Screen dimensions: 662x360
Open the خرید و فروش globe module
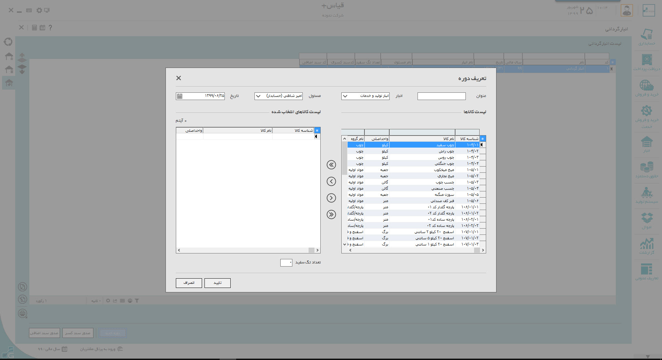point(647,88)
